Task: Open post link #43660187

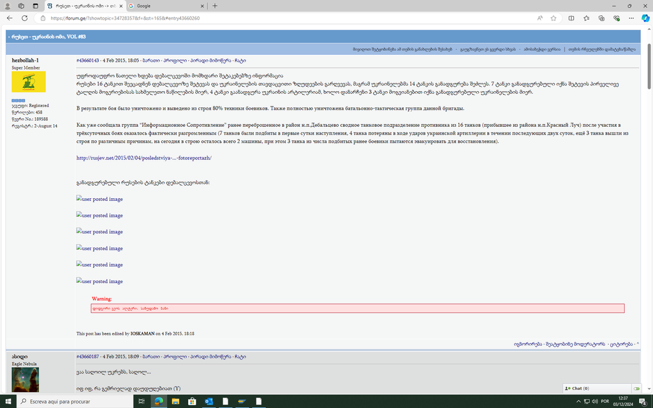Action: 88,356
